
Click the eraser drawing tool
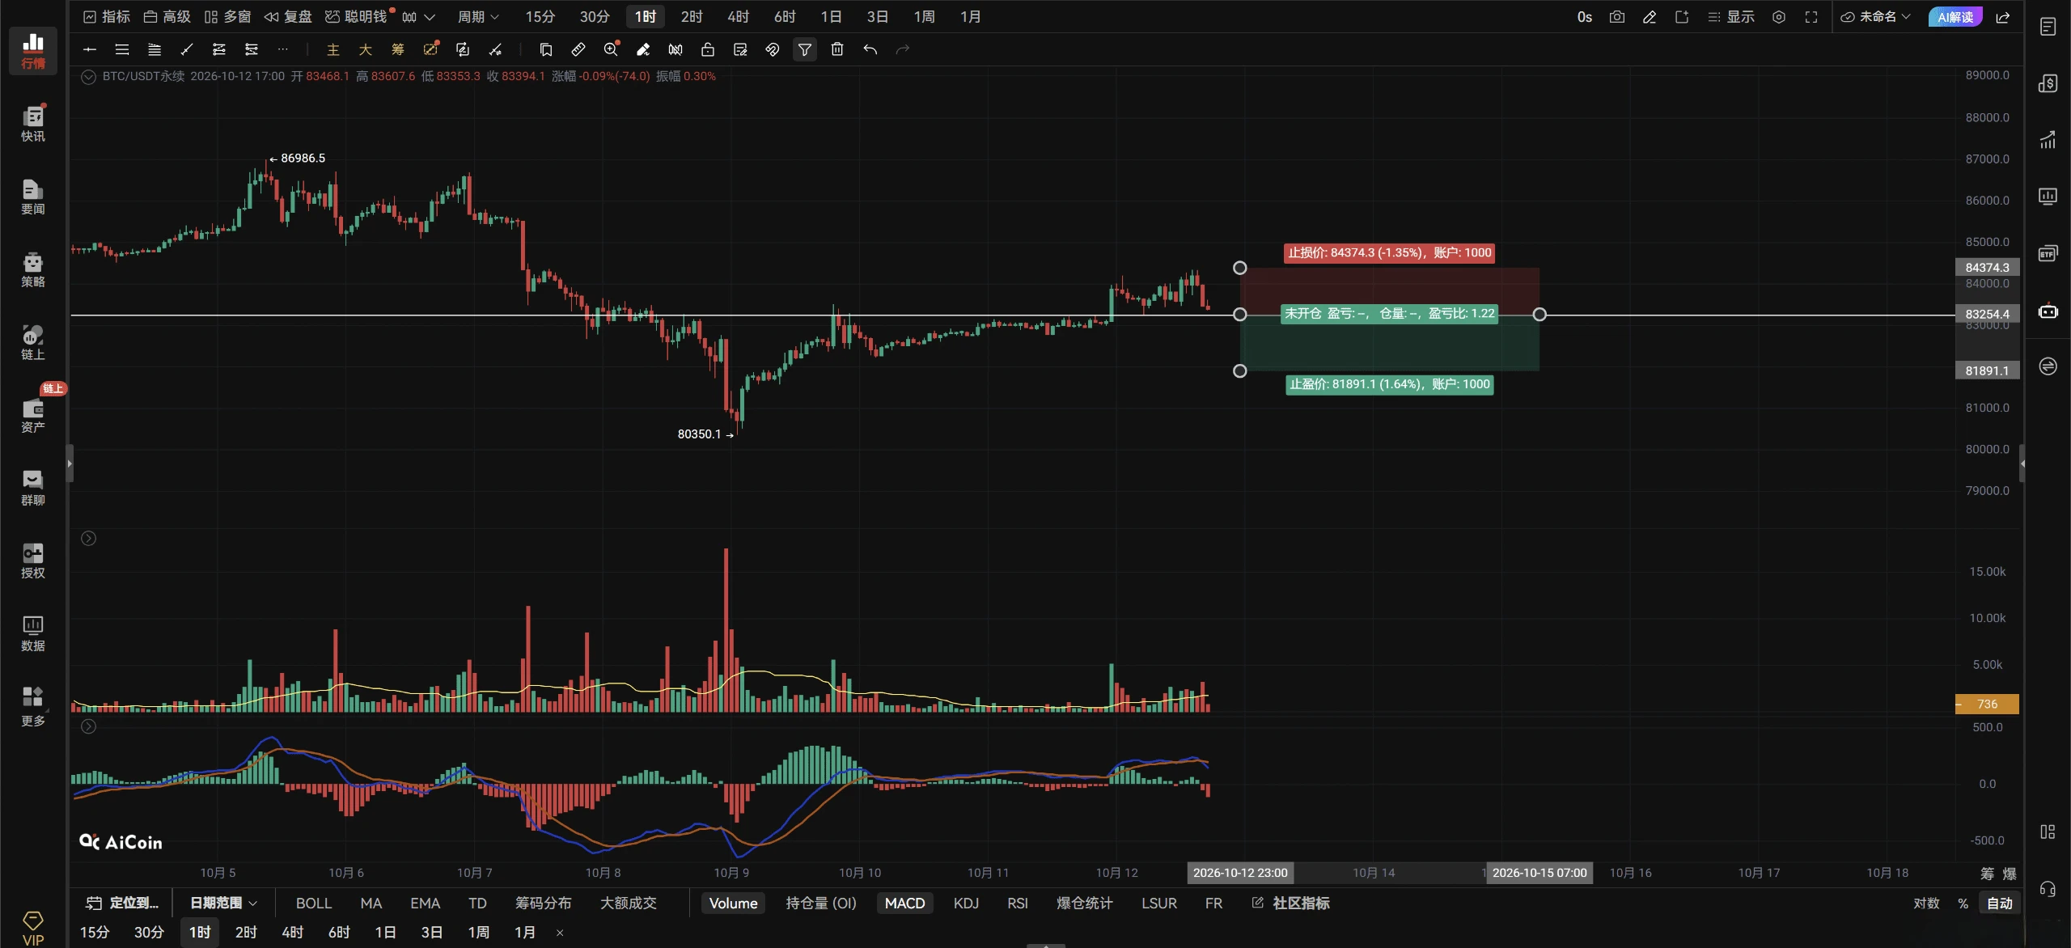(643, 49)
